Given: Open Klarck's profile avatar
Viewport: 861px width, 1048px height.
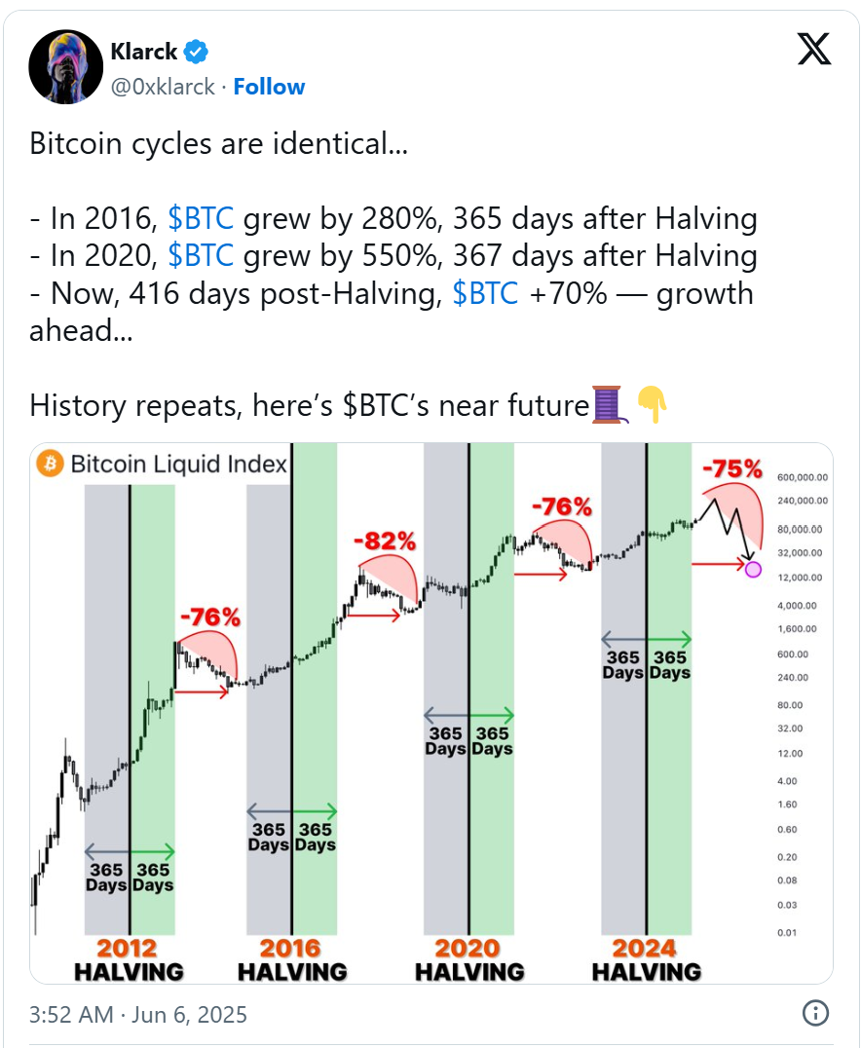Looking at the screenshot, I should 65,66.
